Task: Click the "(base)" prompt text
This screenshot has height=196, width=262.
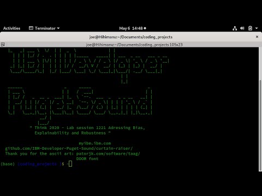Action: pos(8,164)
